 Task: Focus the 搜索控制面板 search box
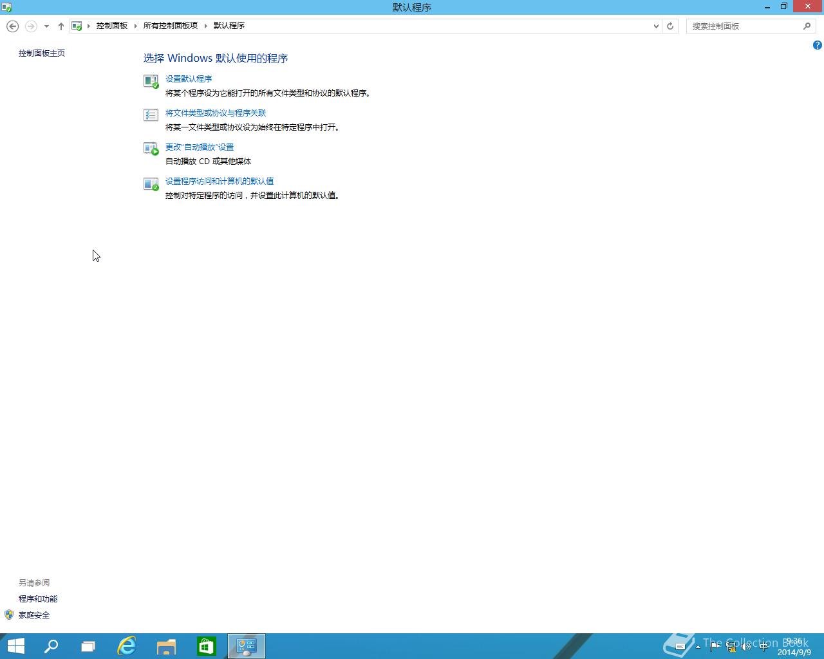(x=744, y=26)
